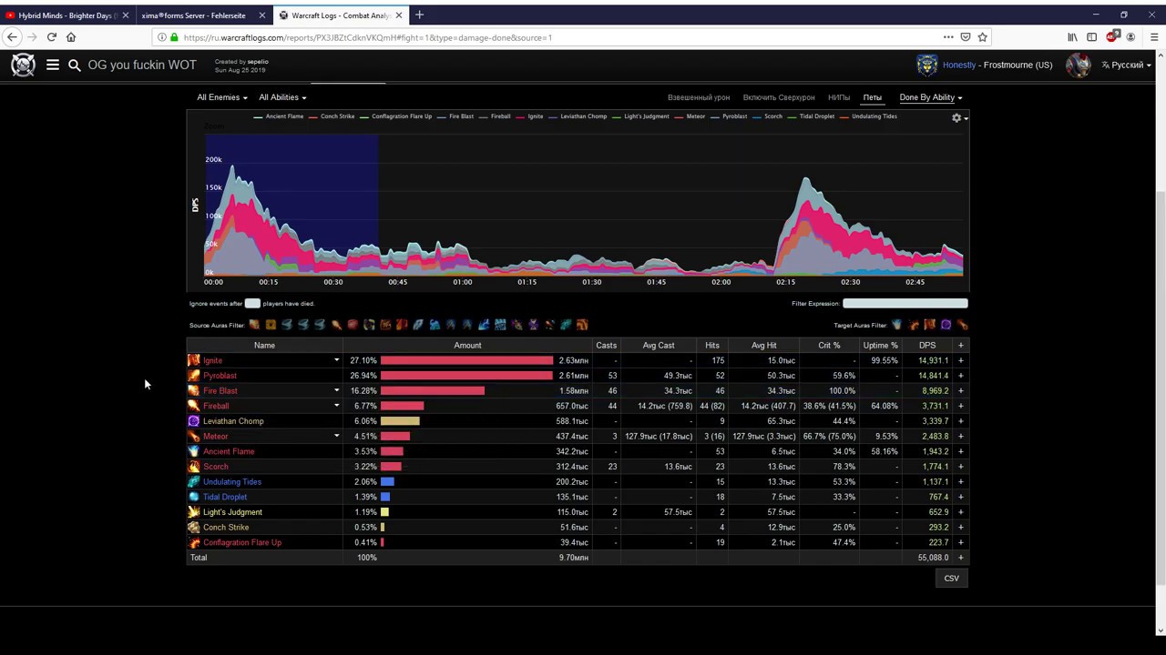
Task: Expand the Fire Blast row dropdown arrow
Action: coord(336,391)
